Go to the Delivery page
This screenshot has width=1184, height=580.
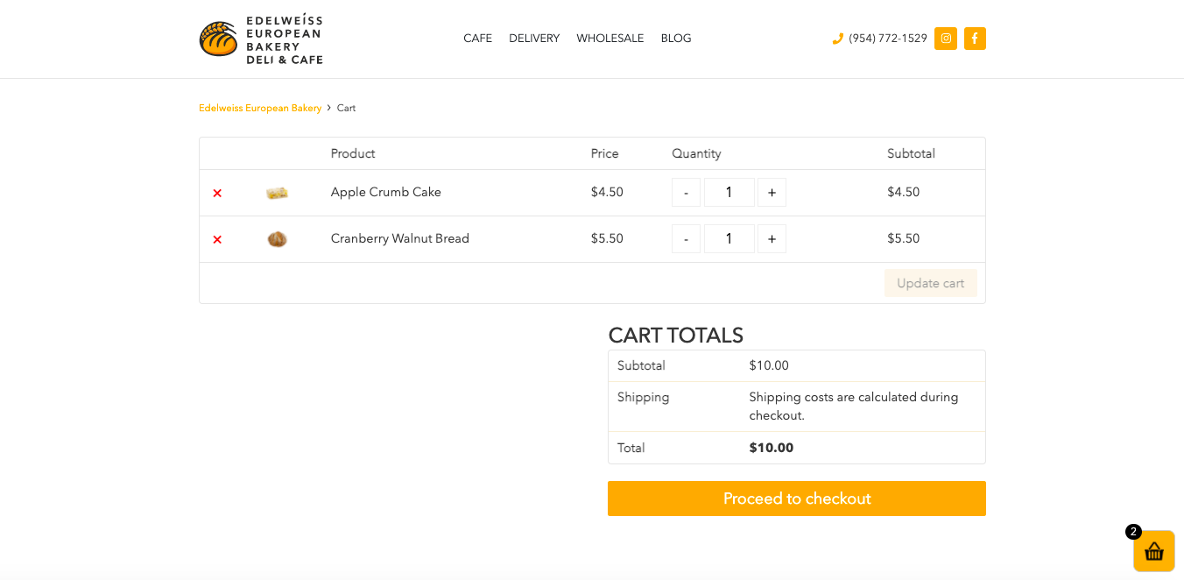coord(534,39)
